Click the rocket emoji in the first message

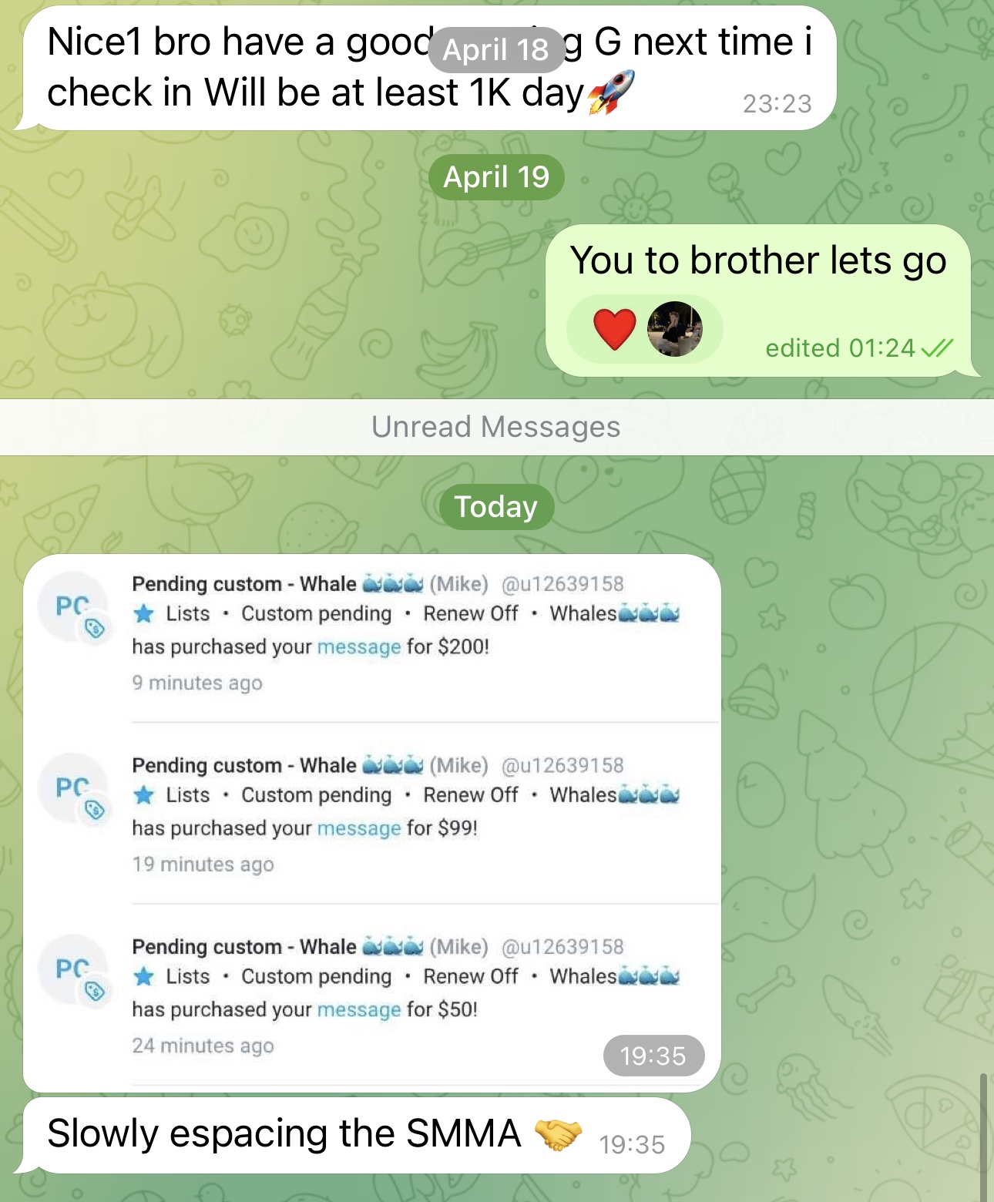pyautogui.click(x=611, y=92)
